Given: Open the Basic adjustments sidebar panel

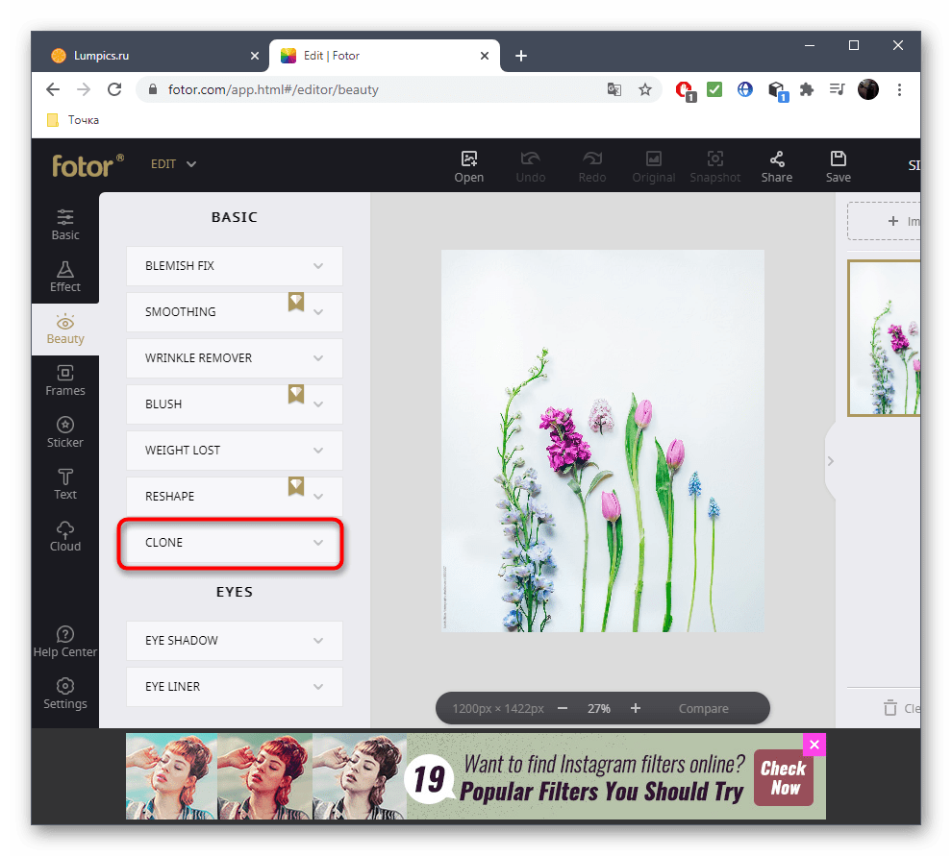Looking at the screenshot, I should click(65, 224).
